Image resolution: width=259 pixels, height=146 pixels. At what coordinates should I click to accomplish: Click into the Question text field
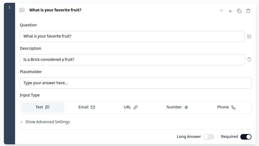(132, 36)
